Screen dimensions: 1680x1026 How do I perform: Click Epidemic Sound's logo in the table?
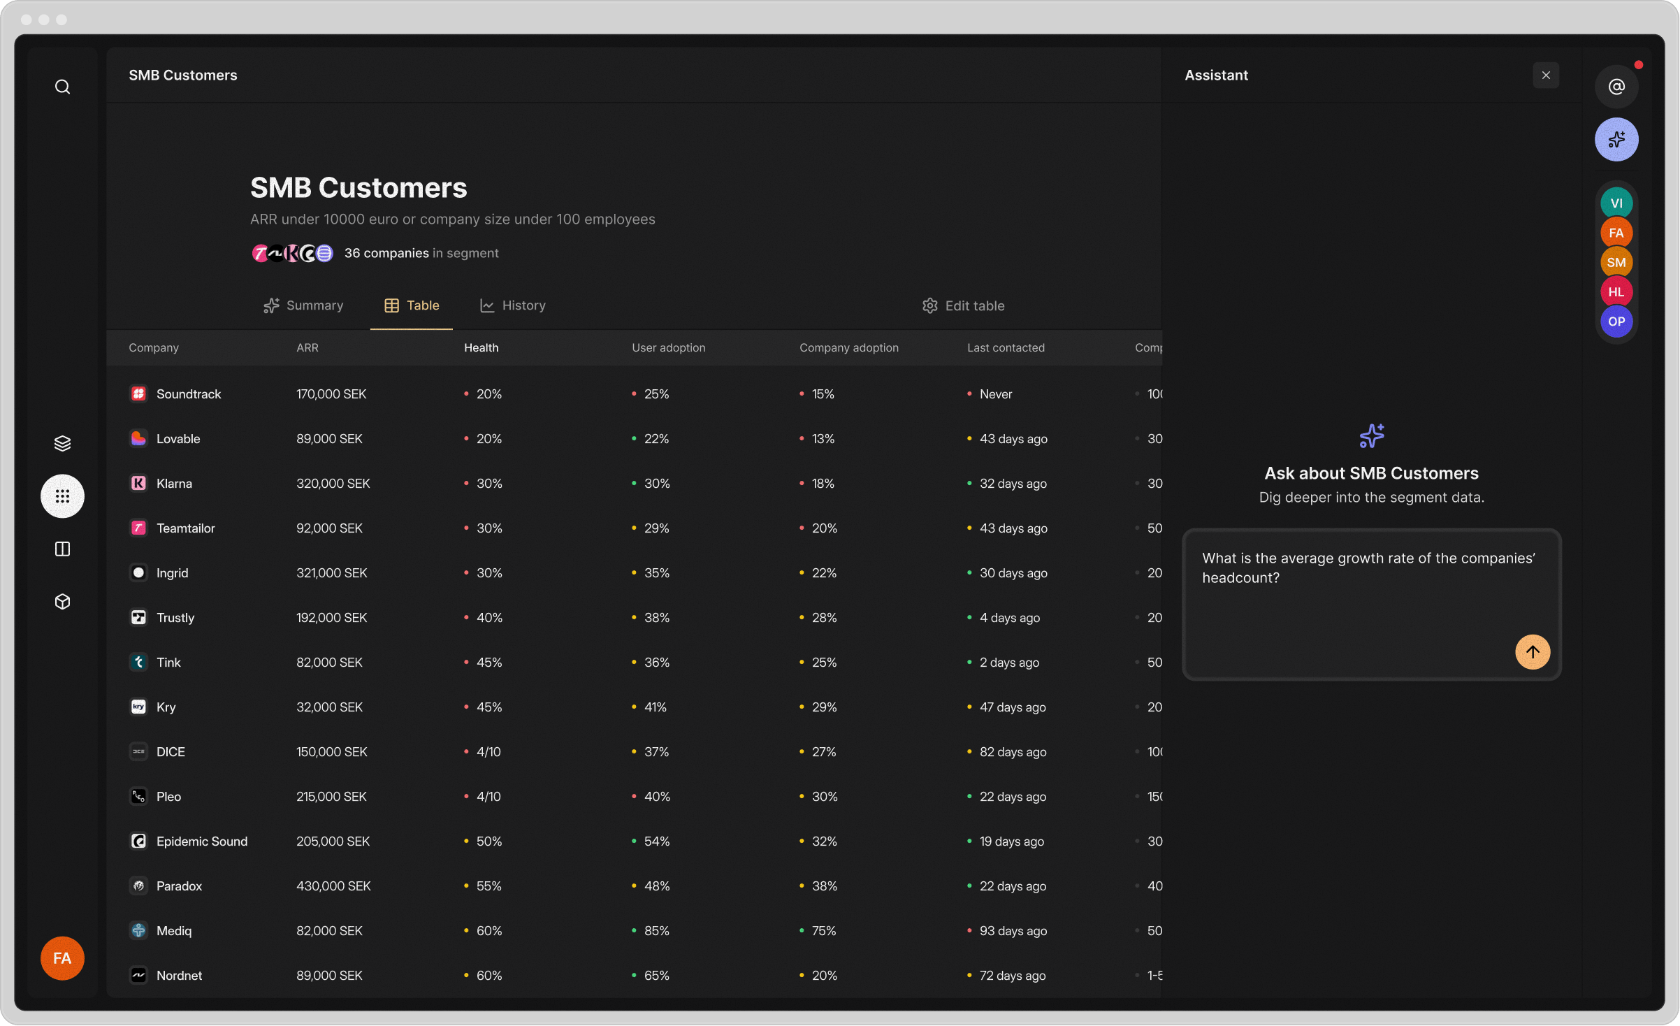click(138, 841)
